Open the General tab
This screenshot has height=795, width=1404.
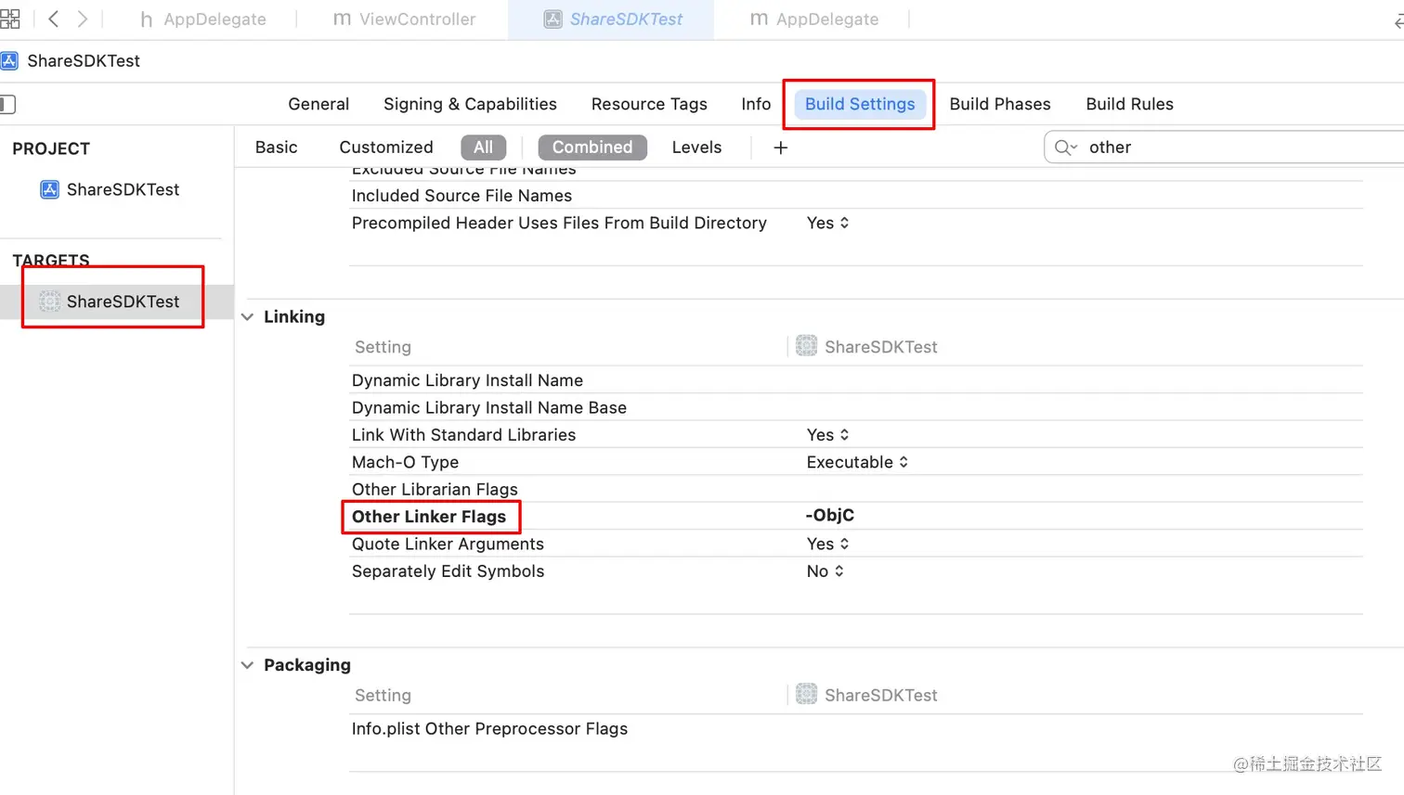[x=318, y=104]
